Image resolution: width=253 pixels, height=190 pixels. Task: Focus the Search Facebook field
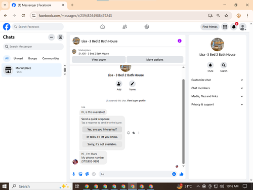tap(38, 27)
